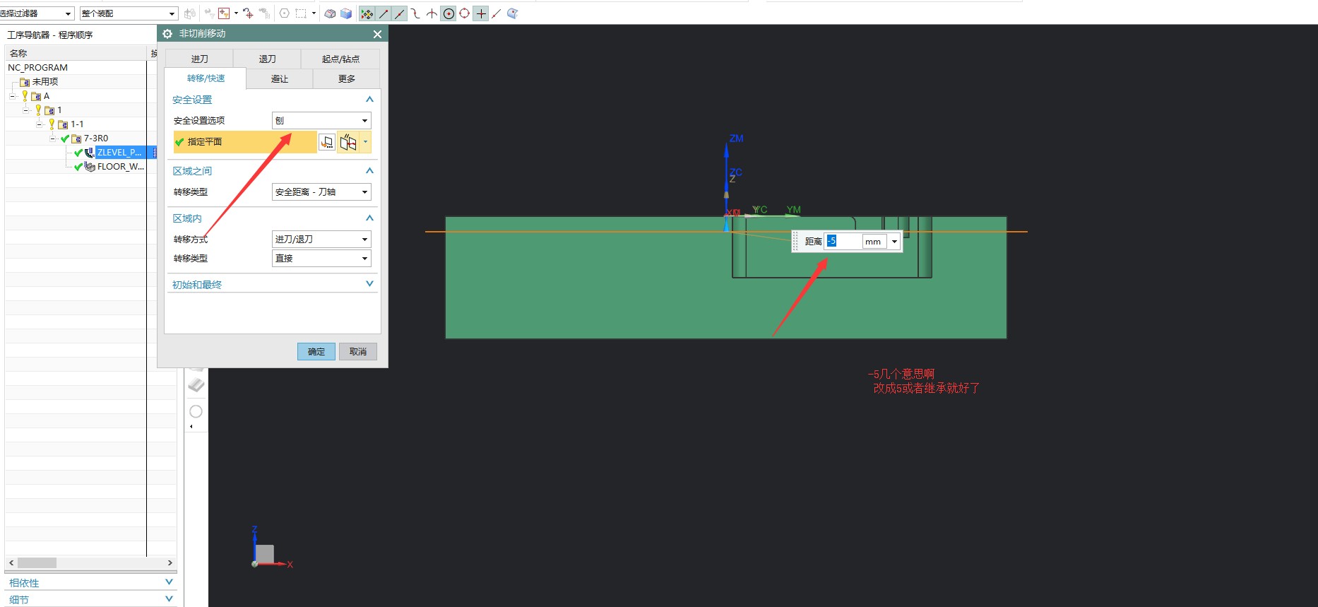The height and width of the screenshot is (607, 1318).
Task: Collapse tree node 7-3R0
Action: (52, 139)
